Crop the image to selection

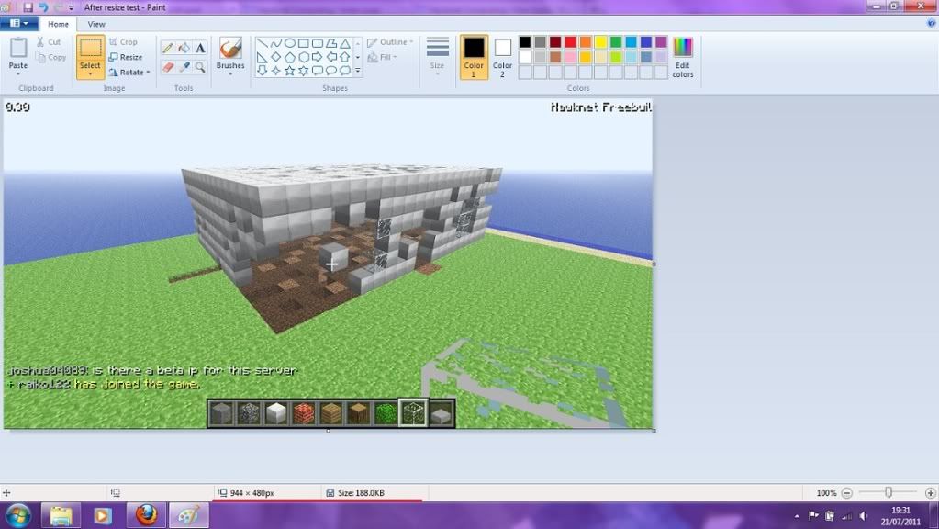pyautogui.click(x=123, y=42)
